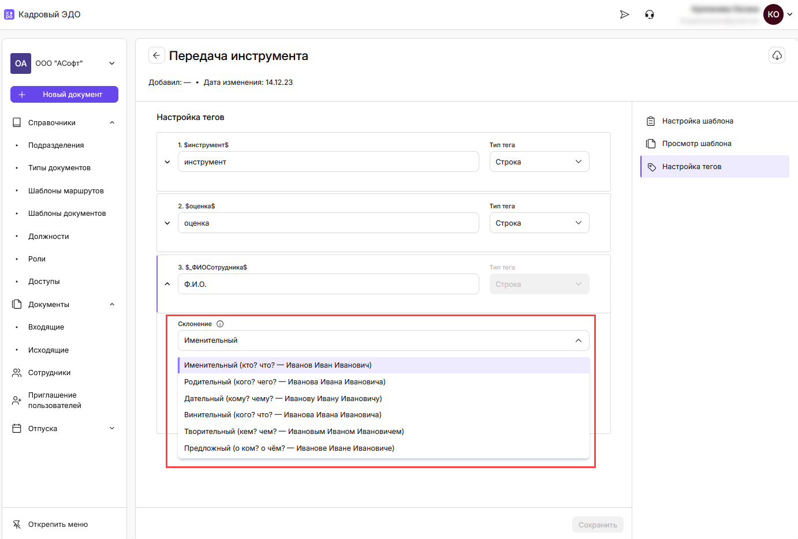Click the info icon next to Склонение
The image size is (798, 539).
click(220, 324)
